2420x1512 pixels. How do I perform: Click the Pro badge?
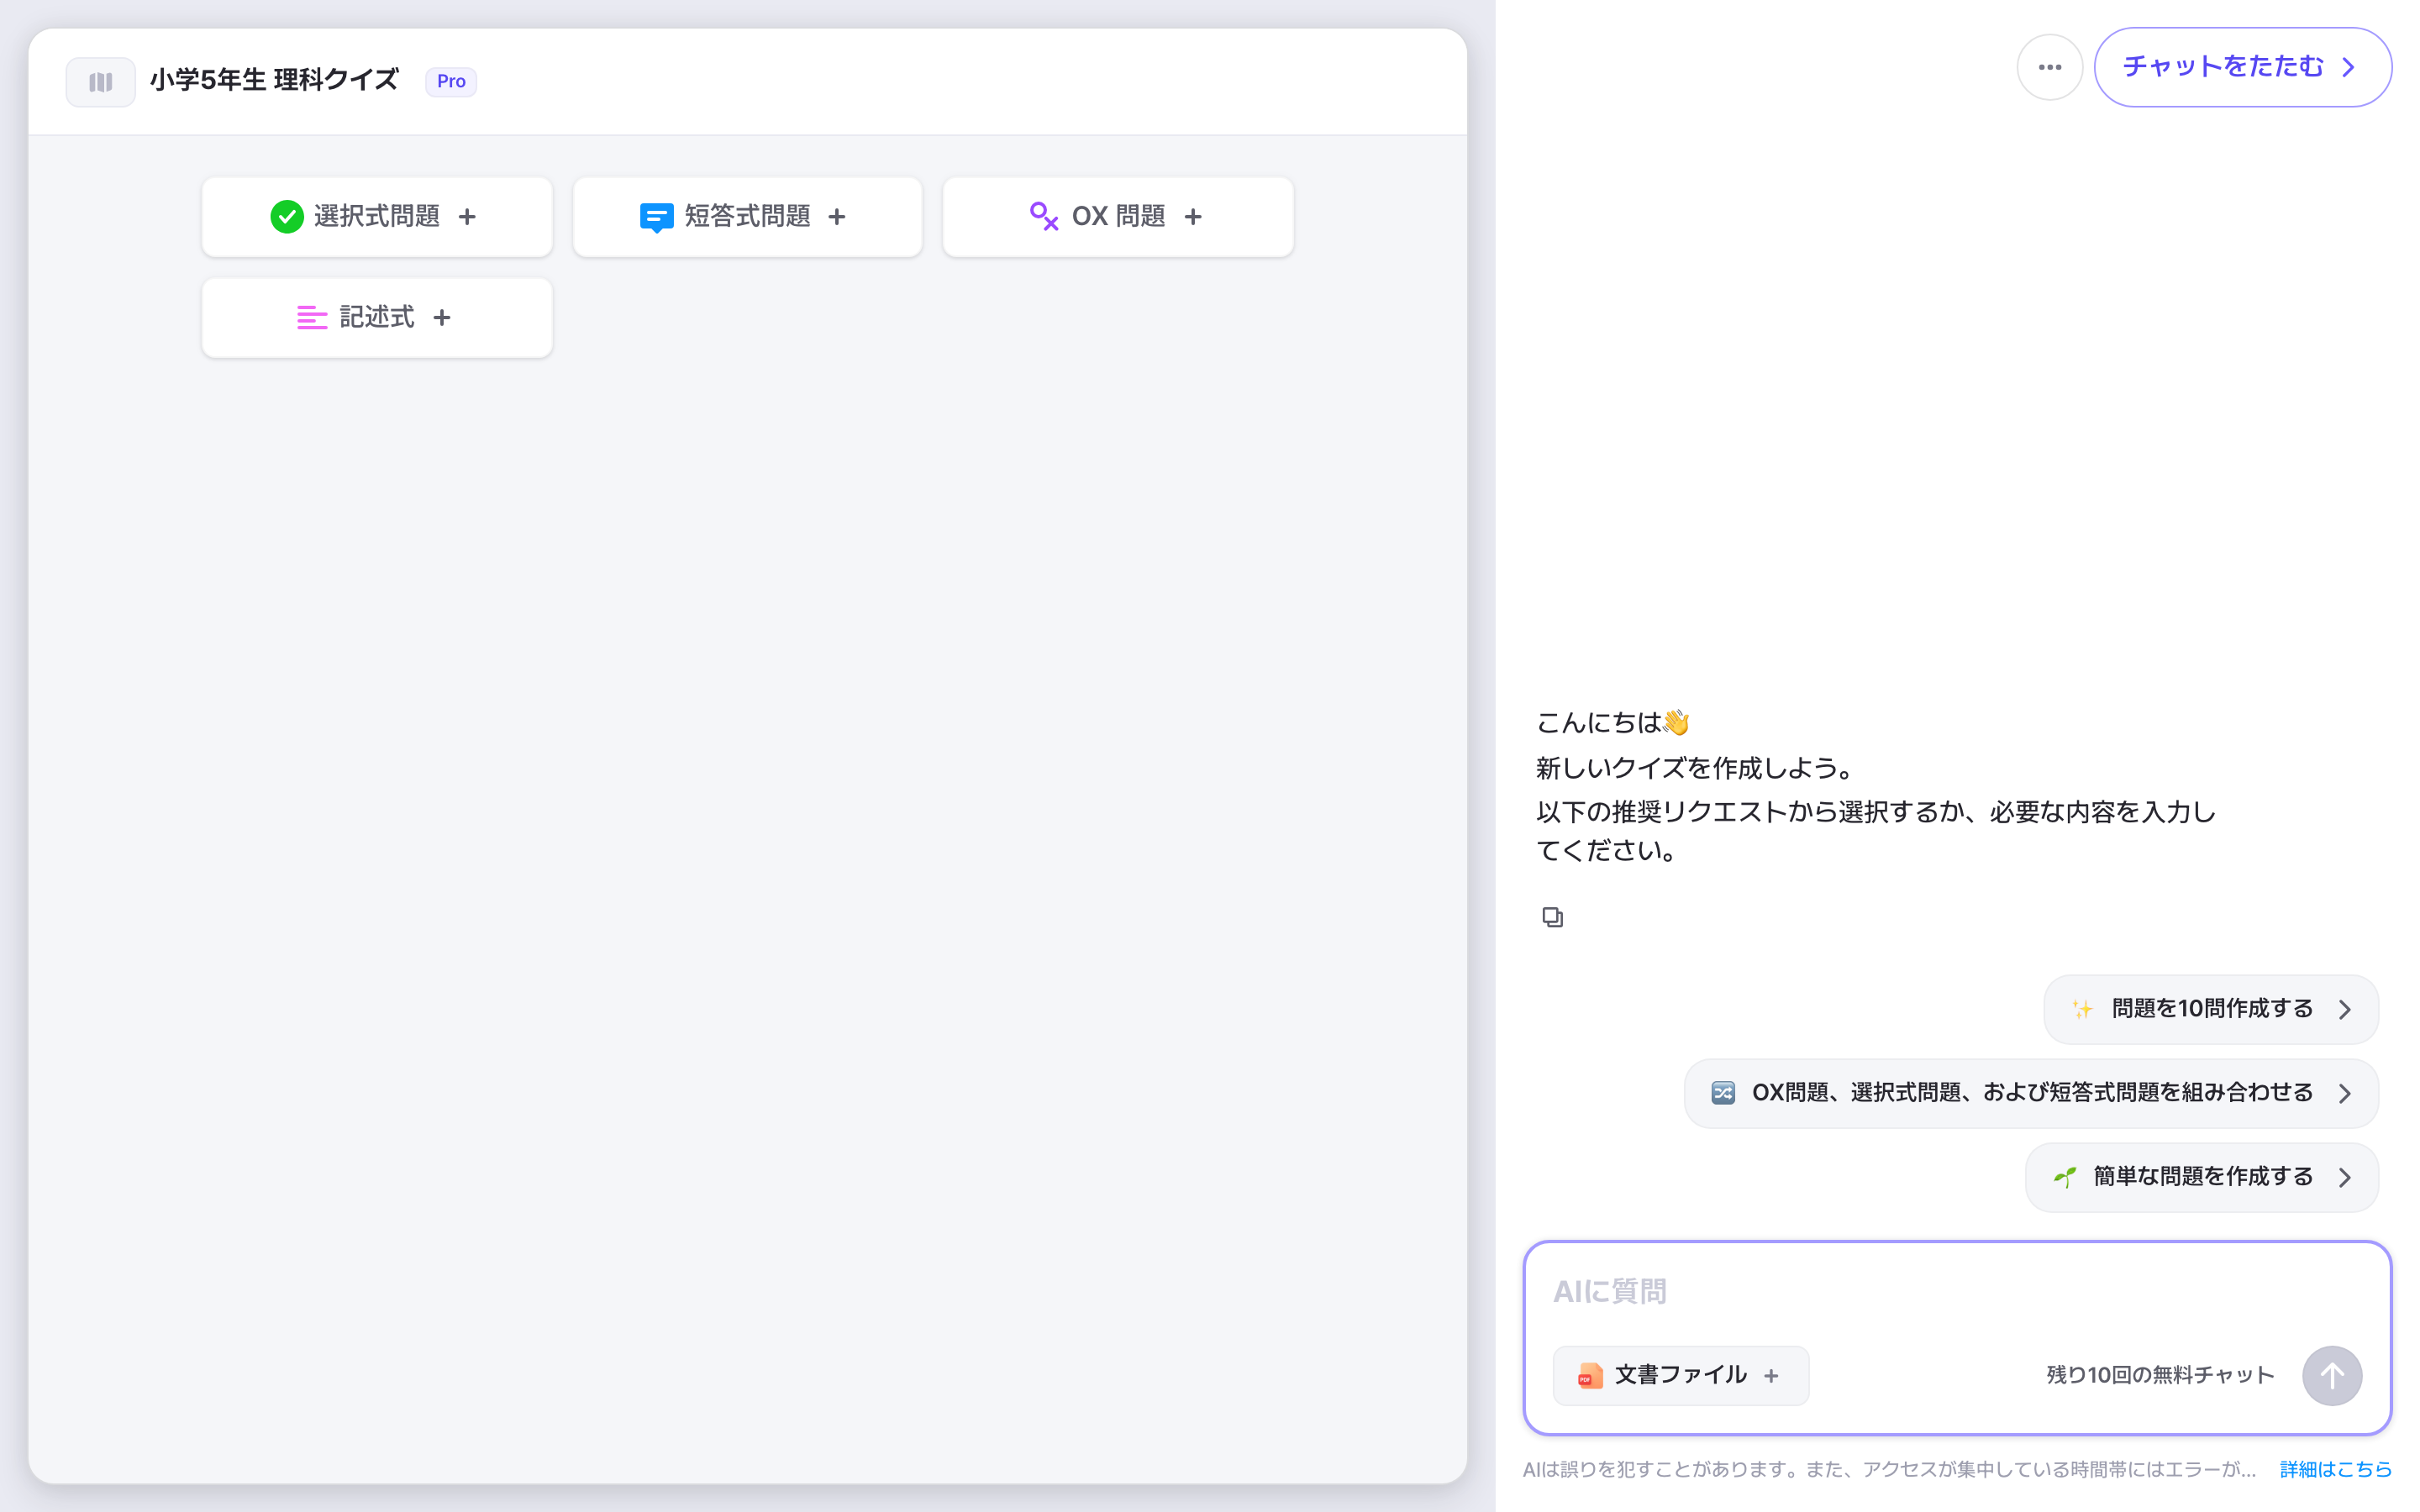[451, 81]
